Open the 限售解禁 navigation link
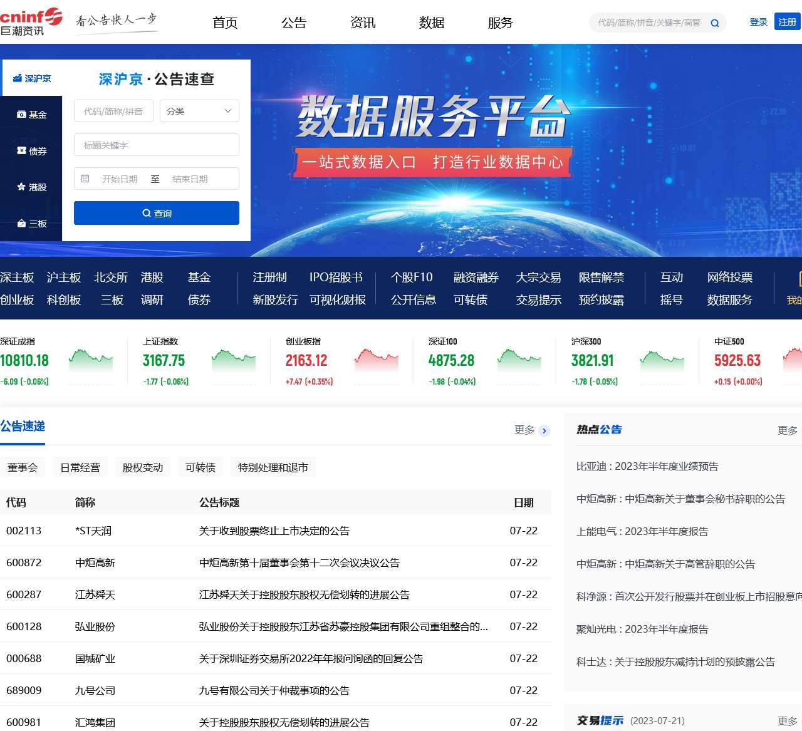This screenshot has height=731, width=802. (601, 277)
